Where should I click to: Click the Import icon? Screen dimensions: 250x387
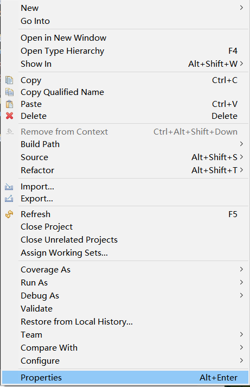point(9,187)
